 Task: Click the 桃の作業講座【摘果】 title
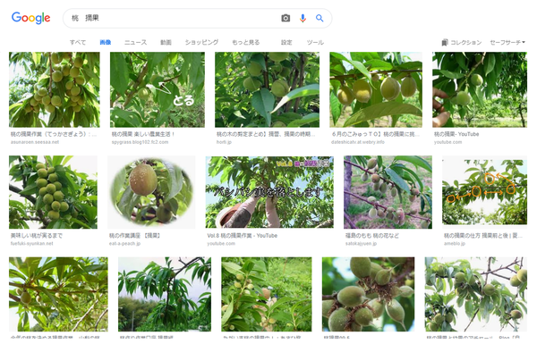[134, 236]
